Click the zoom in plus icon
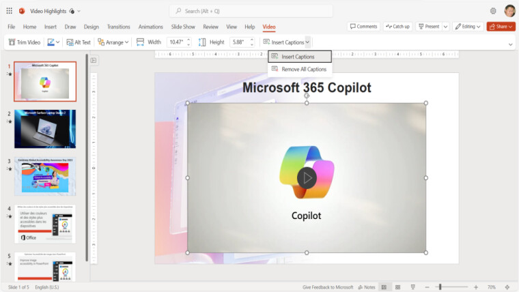The image size is (519, 292). point(476,287)
